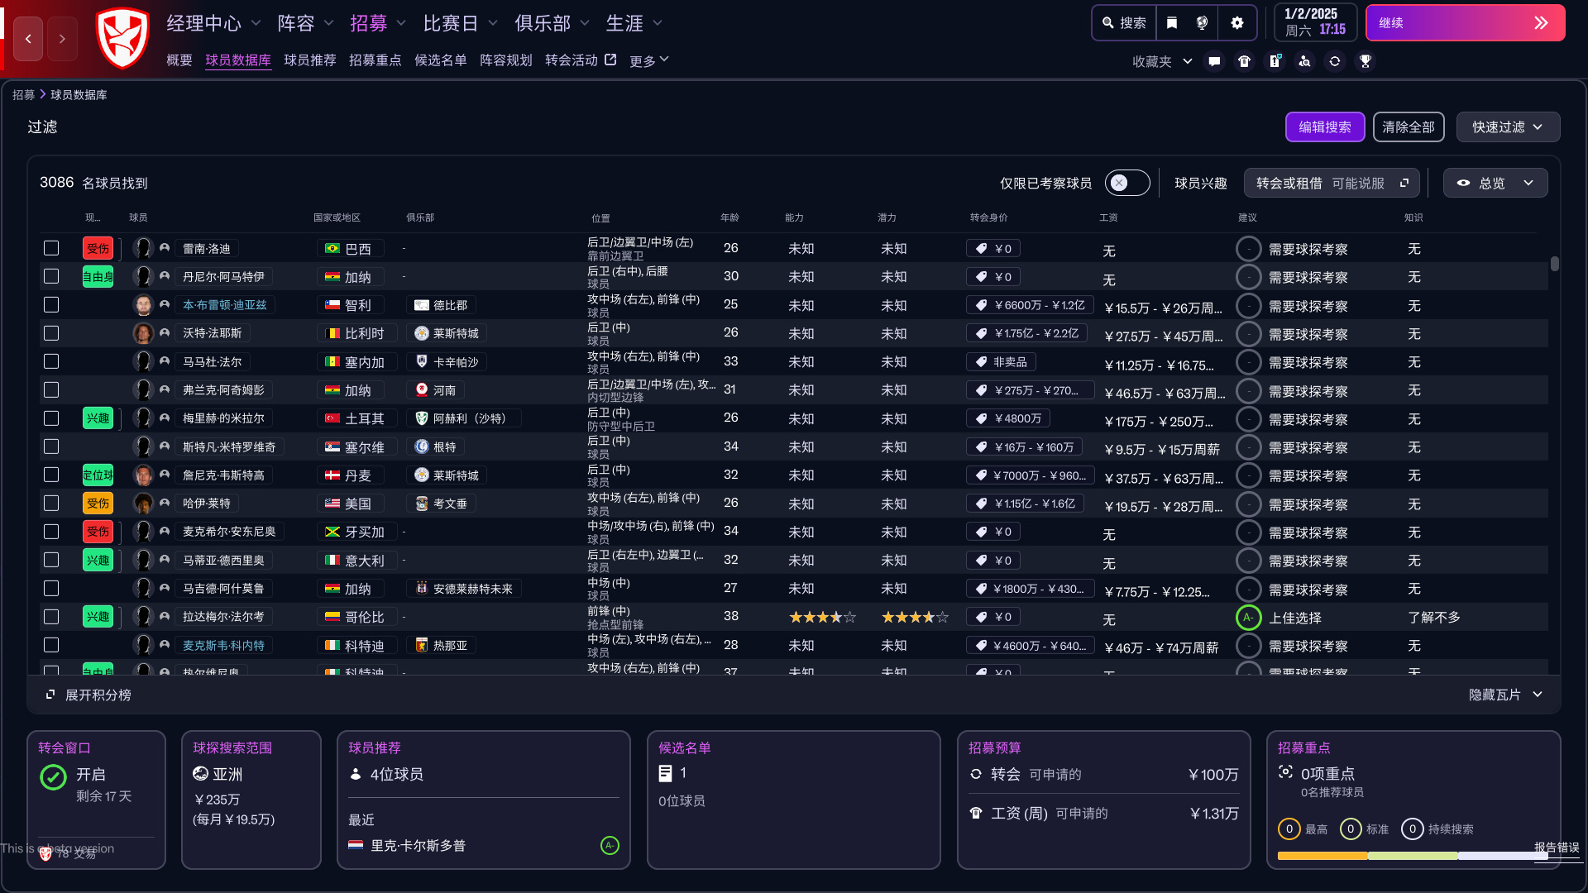The image size is (1588, 893).
Task: Click the 清除全部 button
Action: coord(1408,127)
